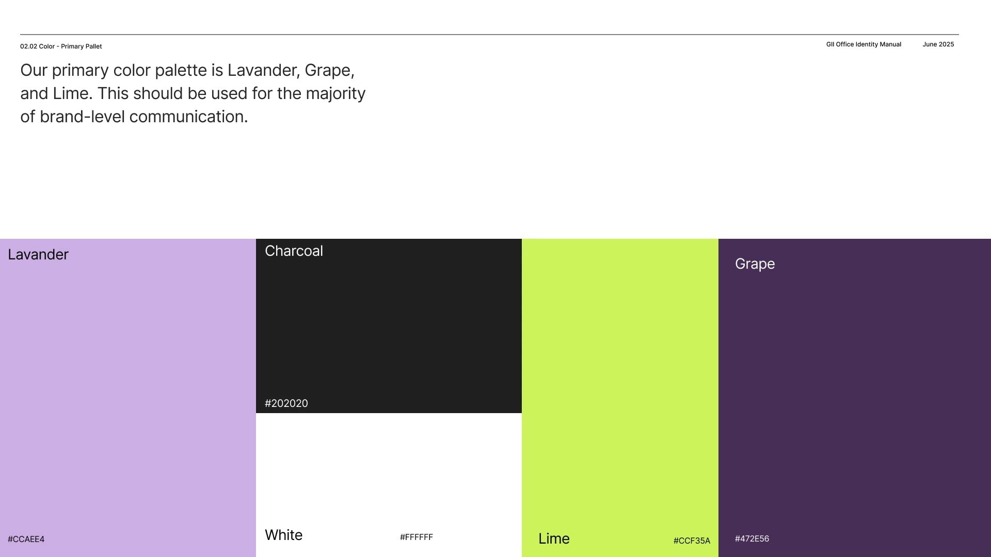Select the "Charcoal" title text
The image size is (991, 557).
point(294,251)
